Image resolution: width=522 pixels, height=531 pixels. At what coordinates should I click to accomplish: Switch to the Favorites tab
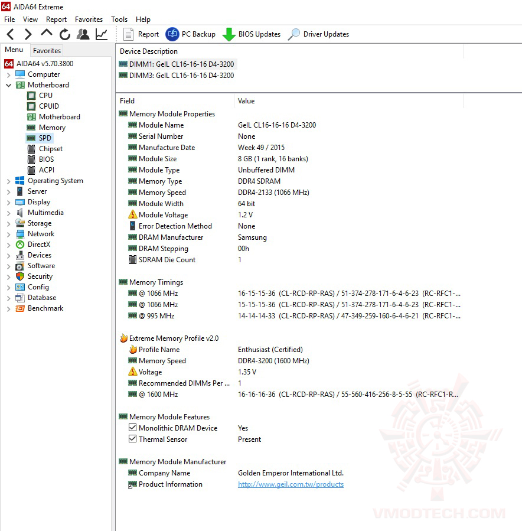pos(47,50)
